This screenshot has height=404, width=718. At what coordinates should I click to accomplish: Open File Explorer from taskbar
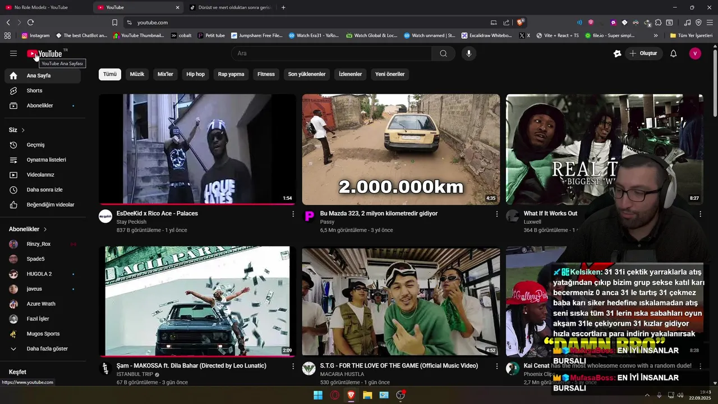[367, 395]
